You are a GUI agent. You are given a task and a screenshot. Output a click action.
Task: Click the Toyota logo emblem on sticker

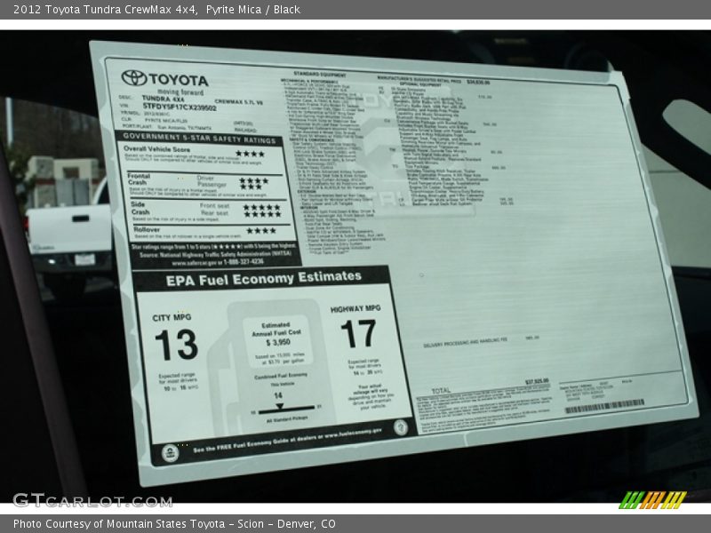tap(134, 78)
